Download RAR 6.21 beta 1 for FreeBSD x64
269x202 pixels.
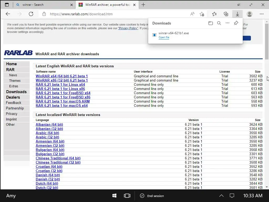tap(63, 93)
